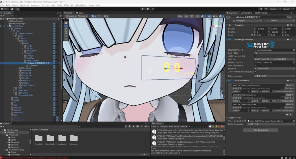Screen dimensions: 296x159
Task: Open the Float type dropdown for Heartrate/Hundreds
Action: tap(290, 85)
